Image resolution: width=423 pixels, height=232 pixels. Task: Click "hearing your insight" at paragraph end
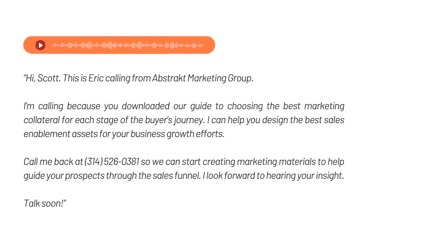tap(305, 176)
